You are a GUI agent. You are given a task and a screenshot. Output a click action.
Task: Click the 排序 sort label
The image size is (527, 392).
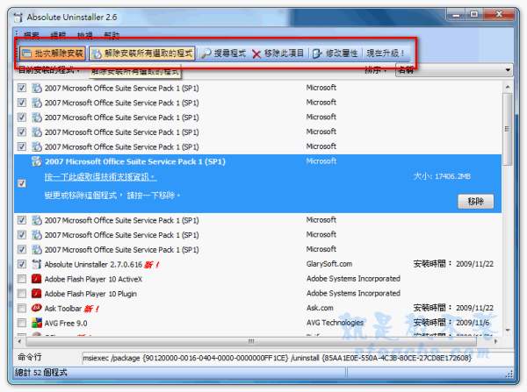pyautogui.click(x=375, y=70)
